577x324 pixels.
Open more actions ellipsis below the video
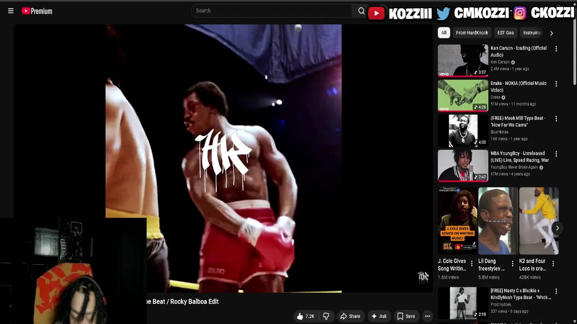pyautogui.click(x=427, y=316)
